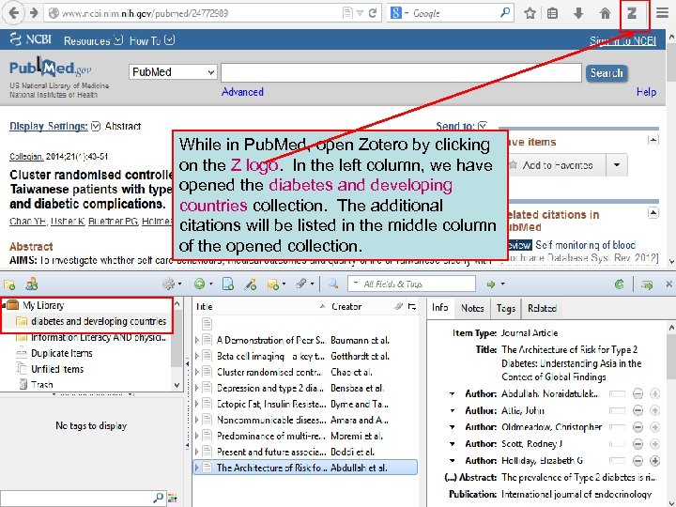676x507 pixels.
Task: Add a new item with the green plus icon
Action: 203,284
